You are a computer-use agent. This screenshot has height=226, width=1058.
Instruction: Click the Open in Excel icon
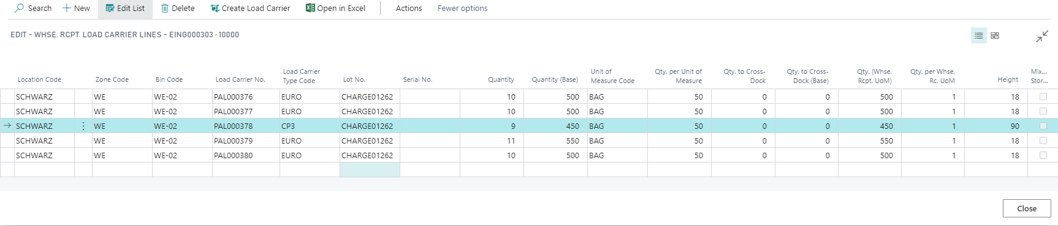tap(310, 8)
